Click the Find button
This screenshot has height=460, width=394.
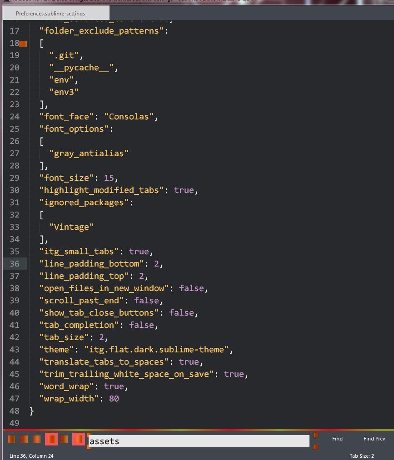tap(337, 439)
